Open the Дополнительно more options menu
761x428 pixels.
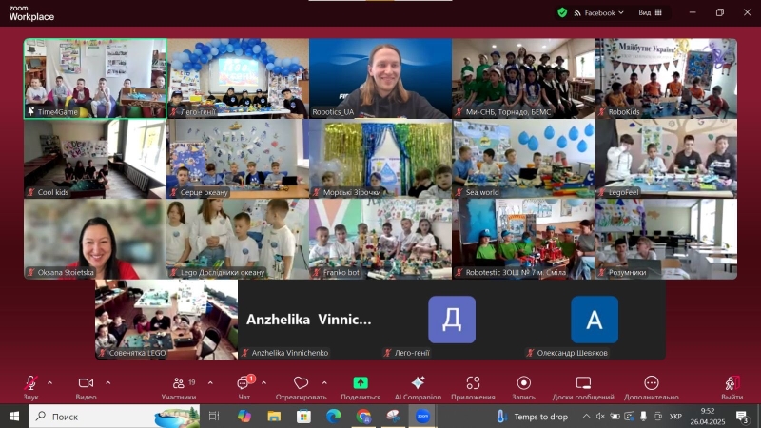click(652, 383)
